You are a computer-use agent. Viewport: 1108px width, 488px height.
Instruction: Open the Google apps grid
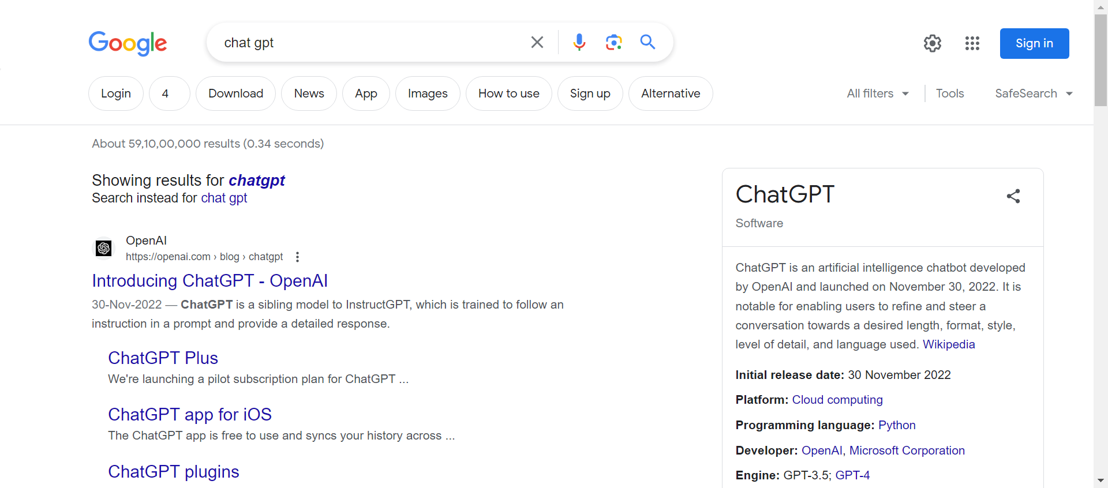pyautogui.click(x=972, y=43)
